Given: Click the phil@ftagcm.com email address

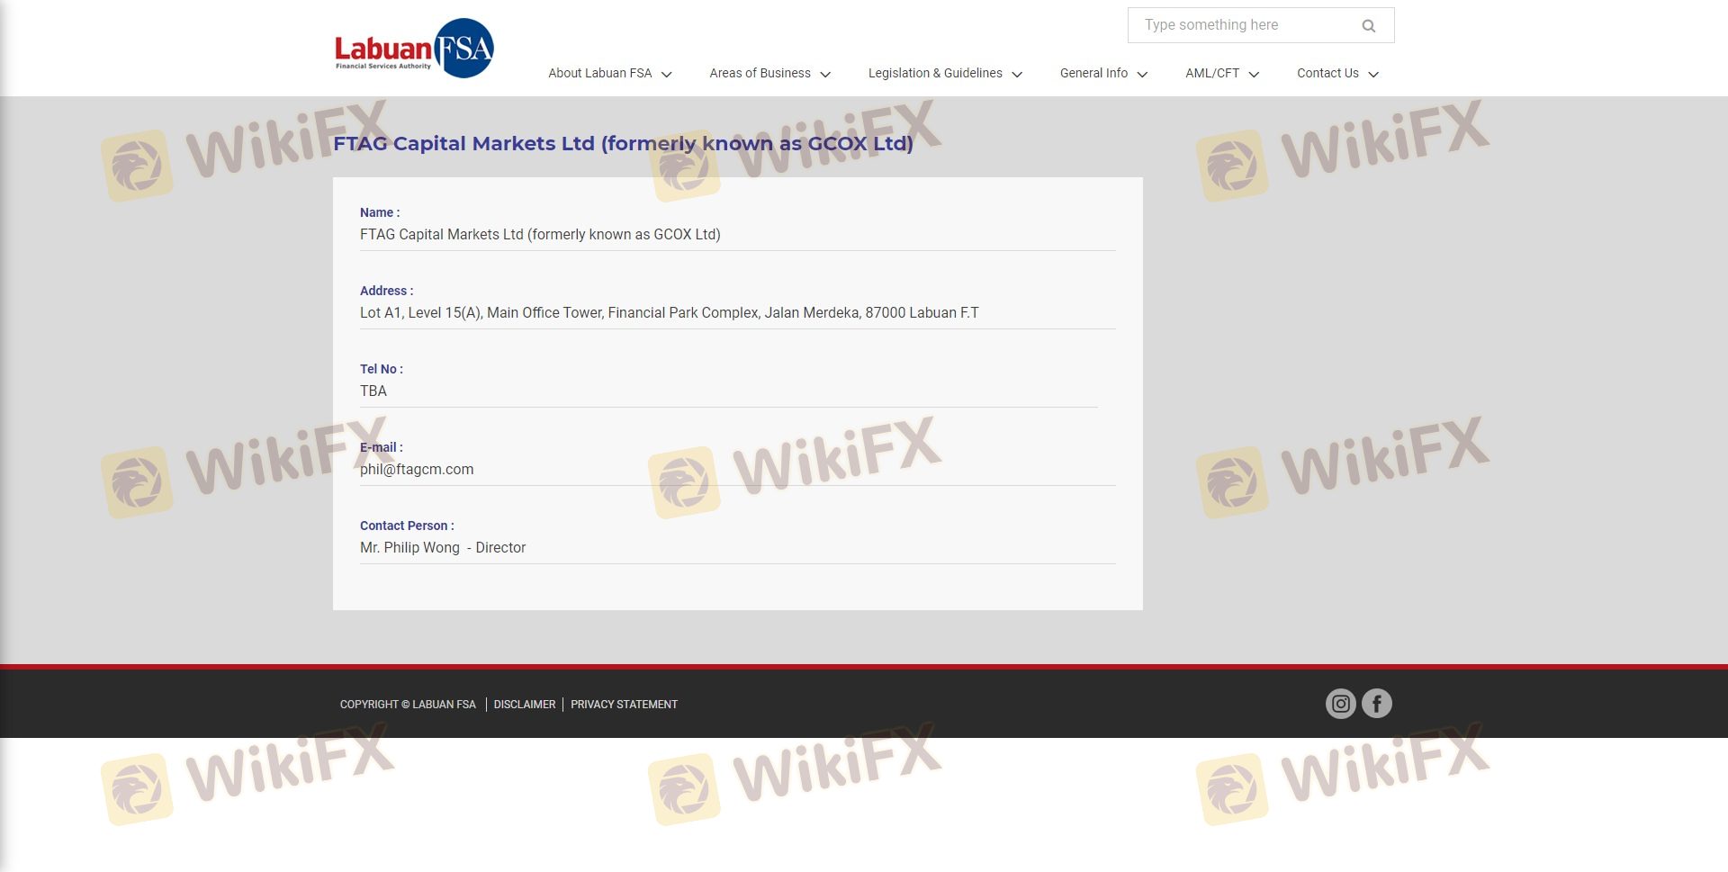Looking at the screenshot, I should [x=417, y=470].
